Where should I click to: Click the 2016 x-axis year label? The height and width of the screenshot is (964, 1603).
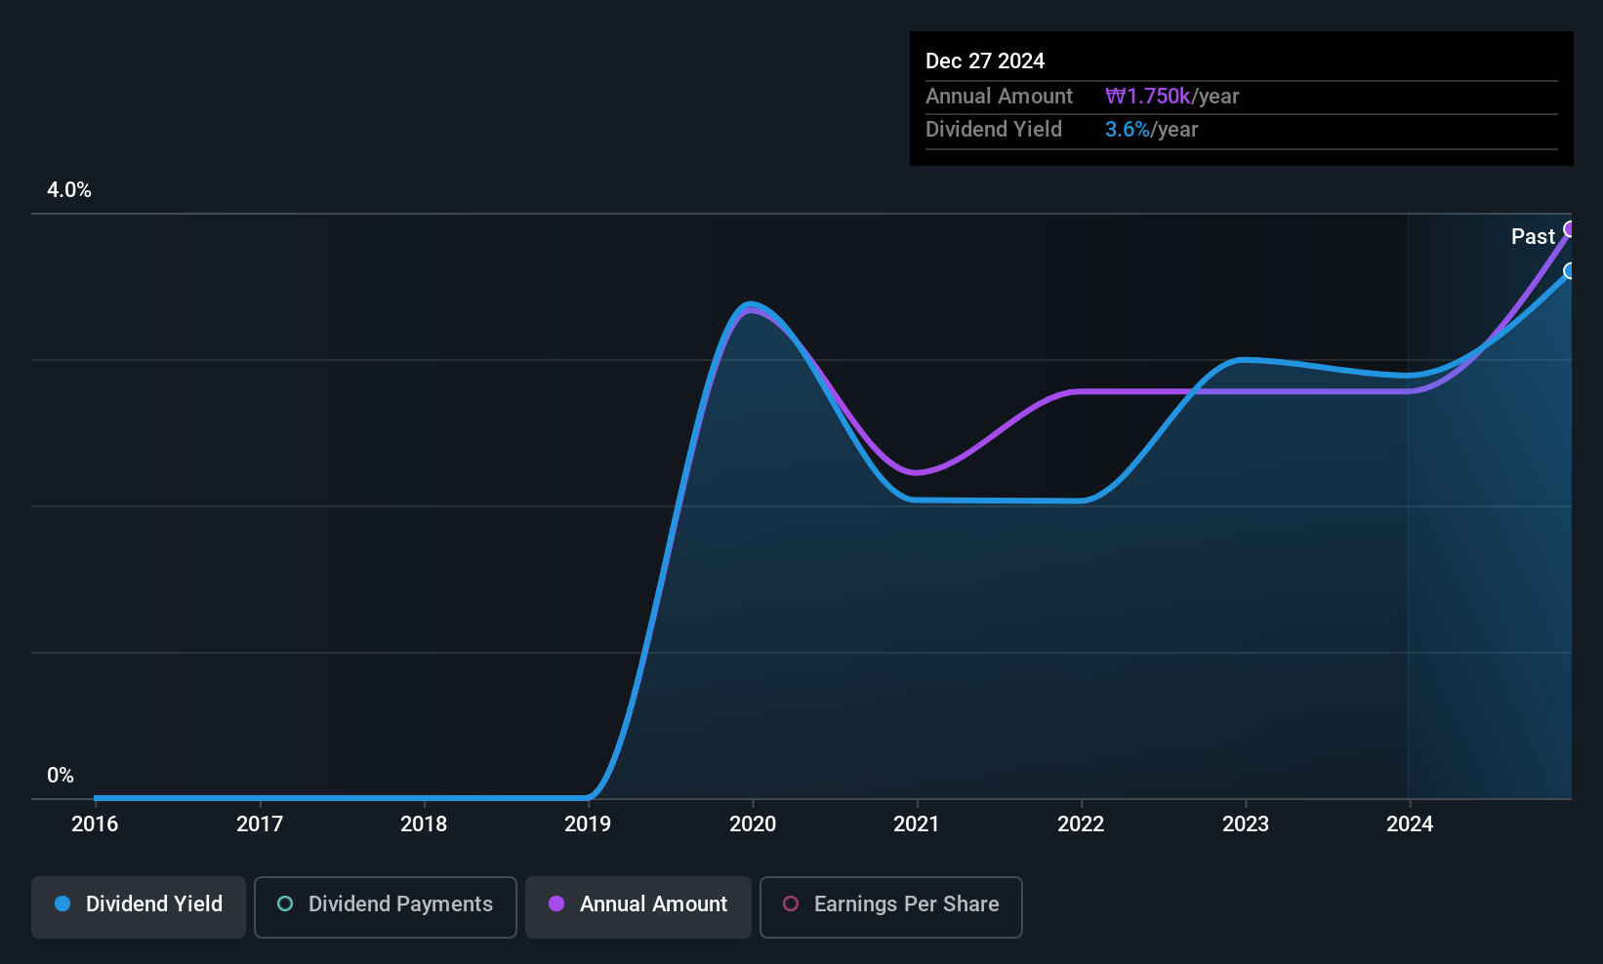pos(95,824)
